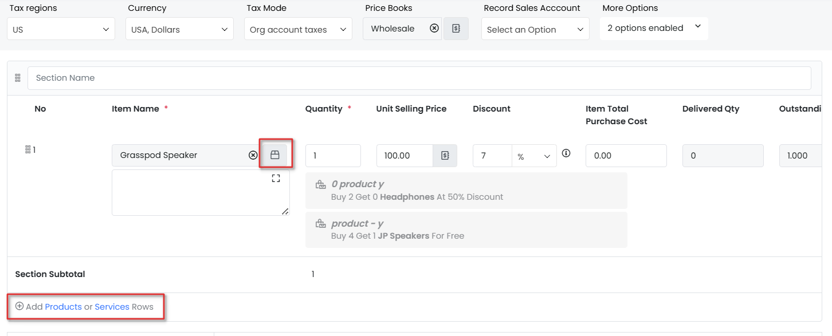The image size is (832, 336).
Task: Open the Tax regions dropdown
Action: (x=61, y=29)
